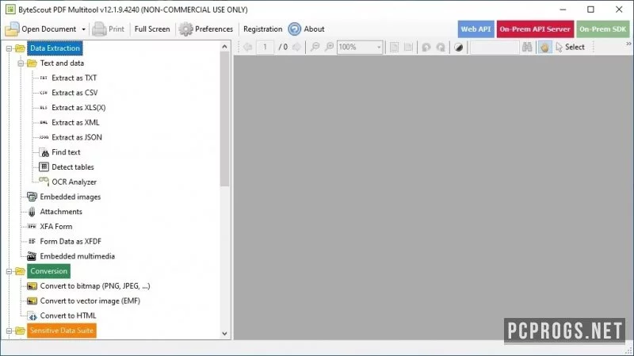Select "Extract as JSON" text
Screen dimensions: 634x356
(77, 137)
